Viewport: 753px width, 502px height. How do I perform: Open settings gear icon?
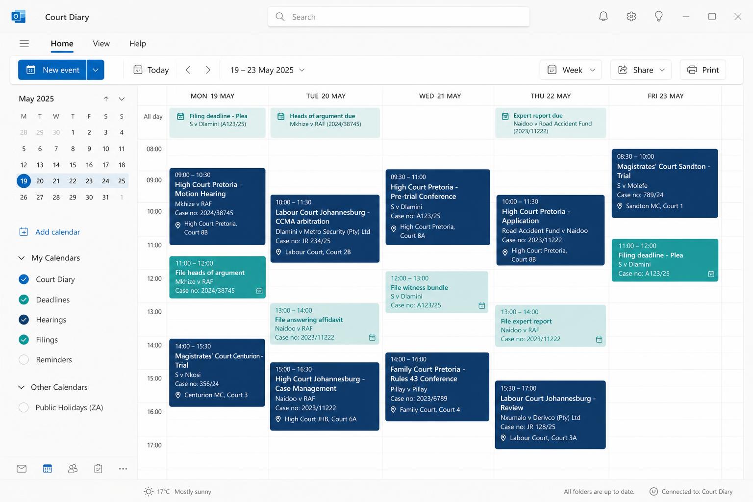tap(631, 17)
